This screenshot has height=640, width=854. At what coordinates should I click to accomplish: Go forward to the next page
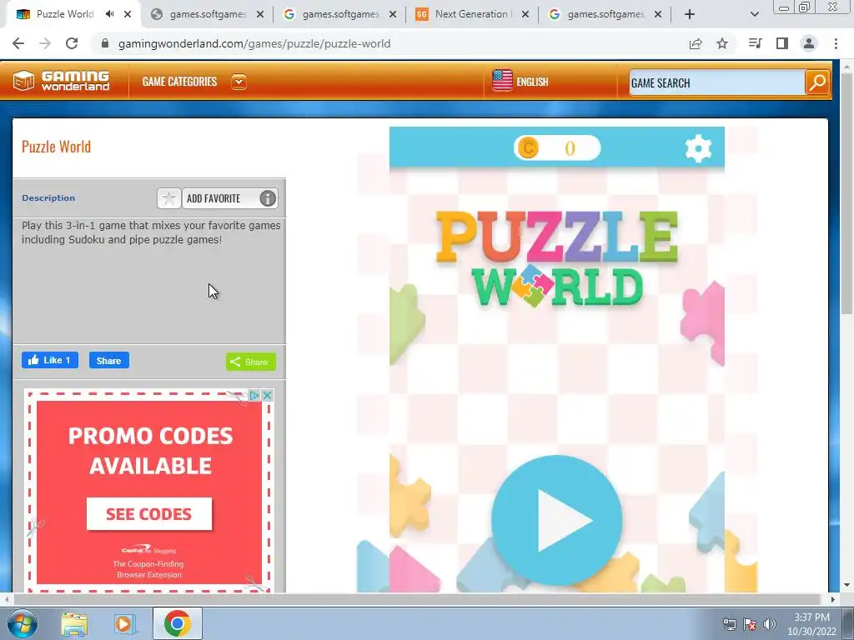(45, 43)
